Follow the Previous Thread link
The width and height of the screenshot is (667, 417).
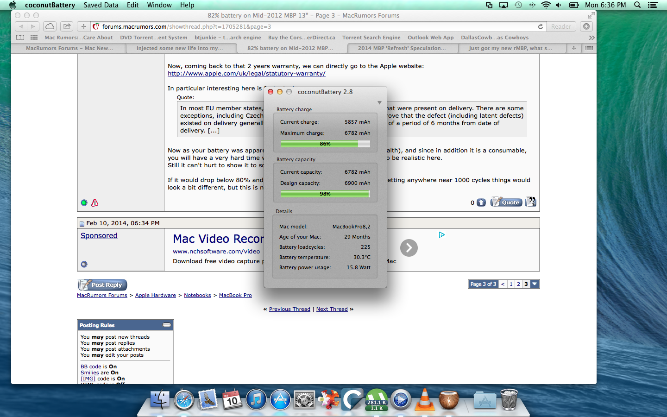[x=289, y=309]
